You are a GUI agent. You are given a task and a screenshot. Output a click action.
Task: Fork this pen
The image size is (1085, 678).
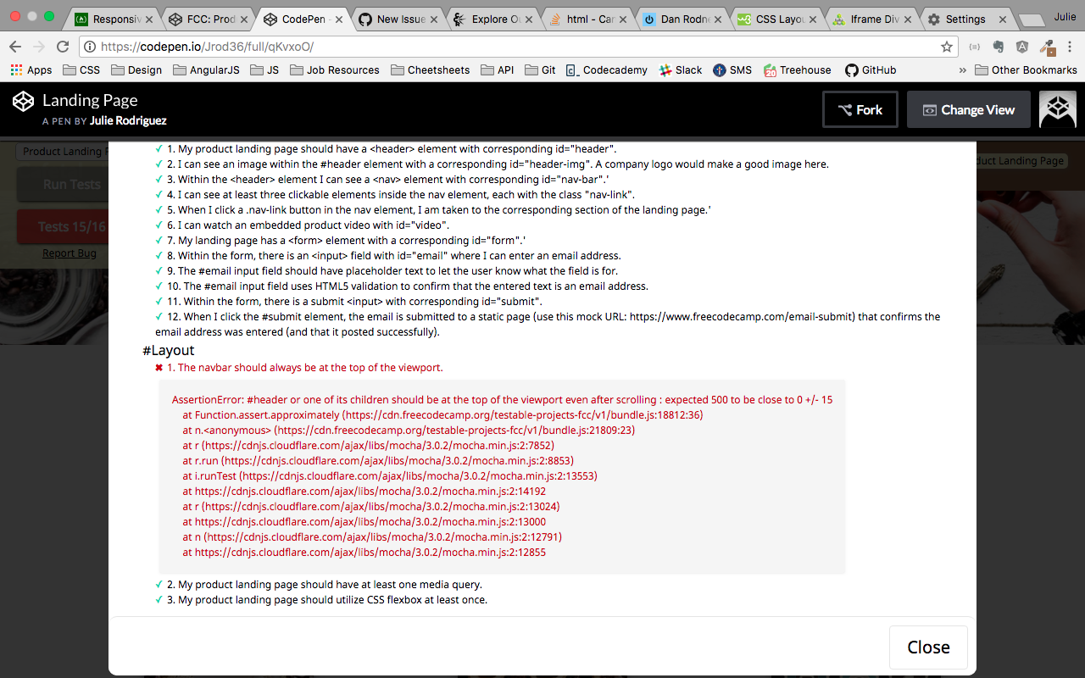pyautogui.click(x=860, y=109)
